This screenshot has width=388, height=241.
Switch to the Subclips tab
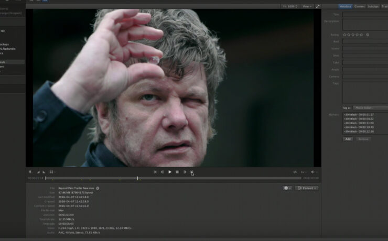pyautogui.click(x=373, y=6)
